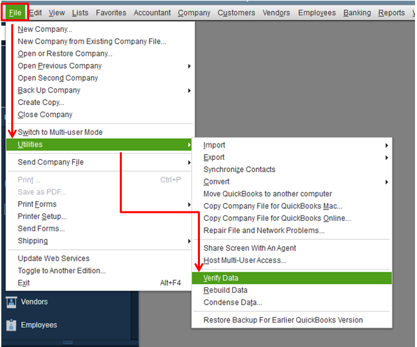Screen dimensions: 417x347
Task: Open the View menu
Action: point(57,13)
